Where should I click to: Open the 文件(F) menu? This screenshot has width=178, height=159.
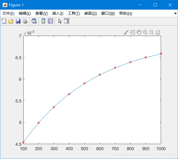point(8,13)
